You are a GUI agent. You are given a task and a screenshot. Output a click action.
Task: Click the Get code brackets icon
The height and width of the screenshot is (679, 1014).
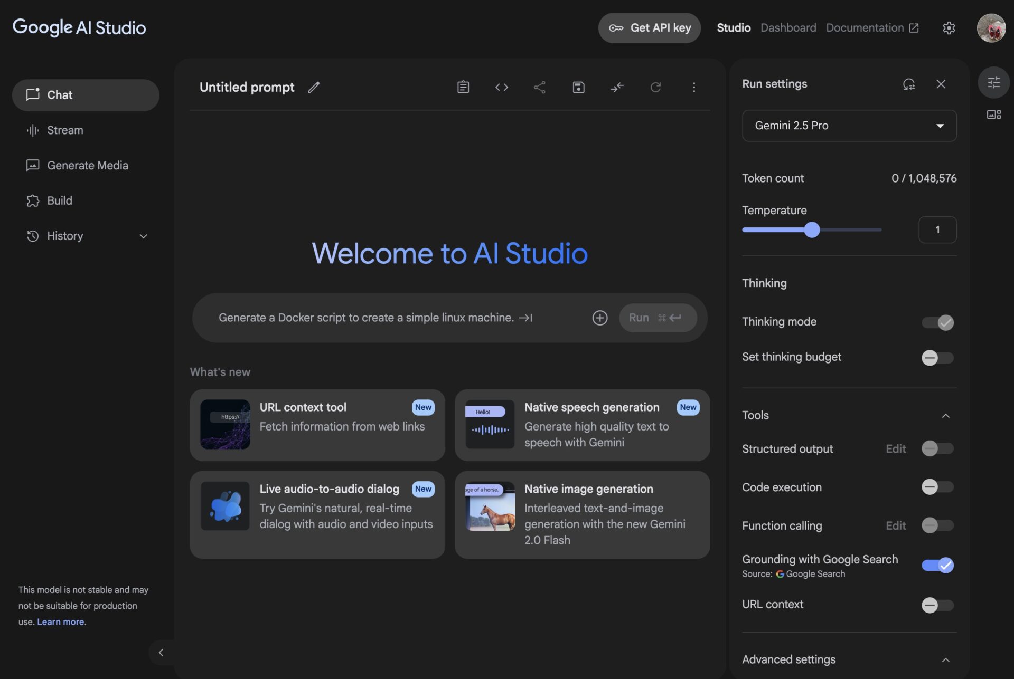502,87
